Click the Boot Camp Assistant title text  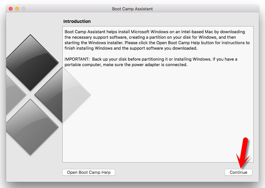point(132,9)
